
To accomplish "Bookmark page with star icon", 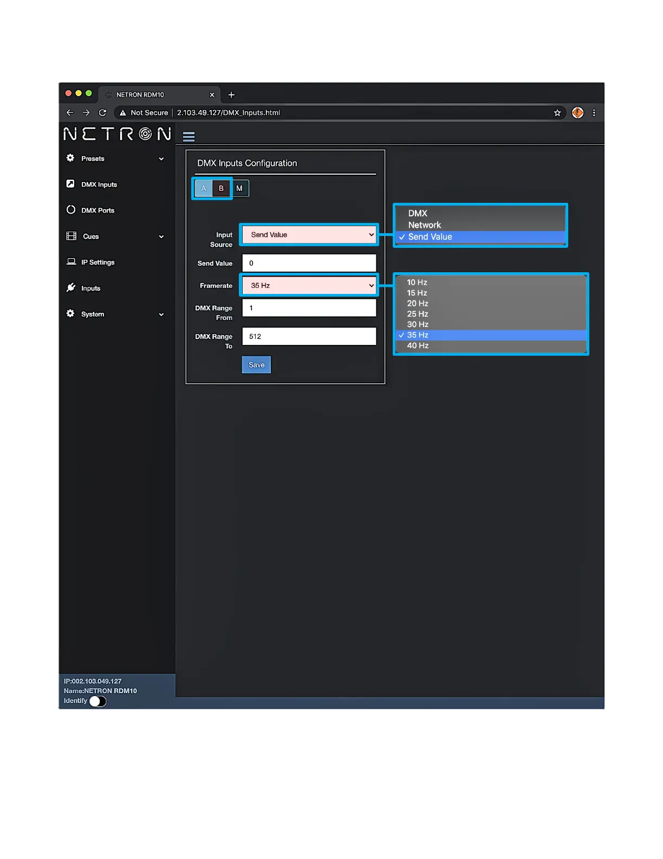I will coord(557,113).
